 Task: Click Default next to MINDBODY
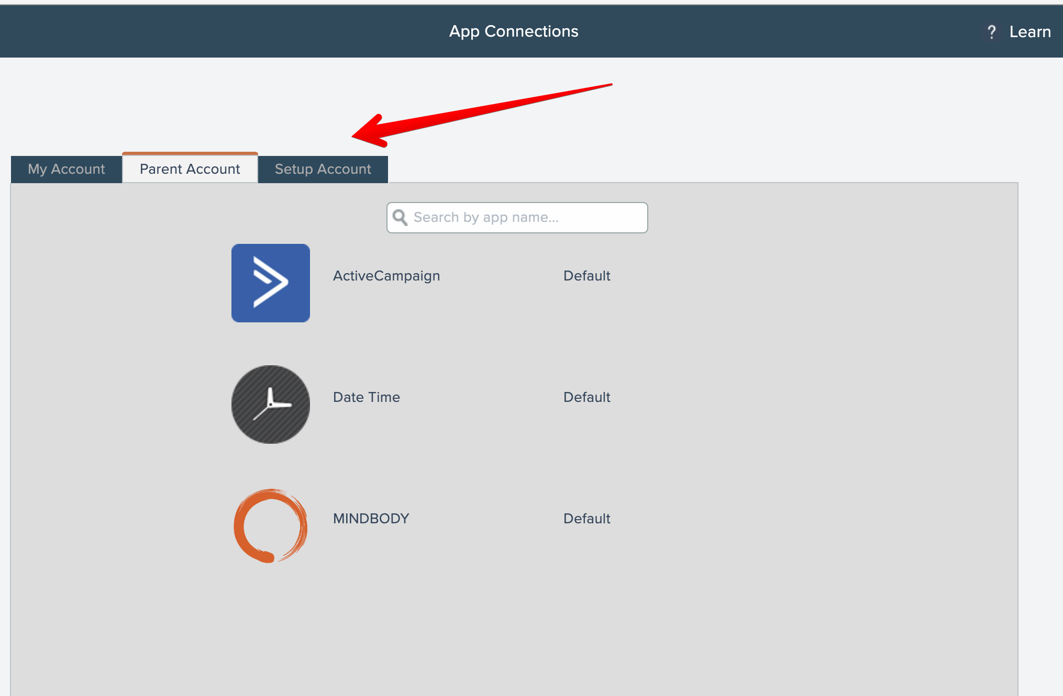click(x=586, y=519)
